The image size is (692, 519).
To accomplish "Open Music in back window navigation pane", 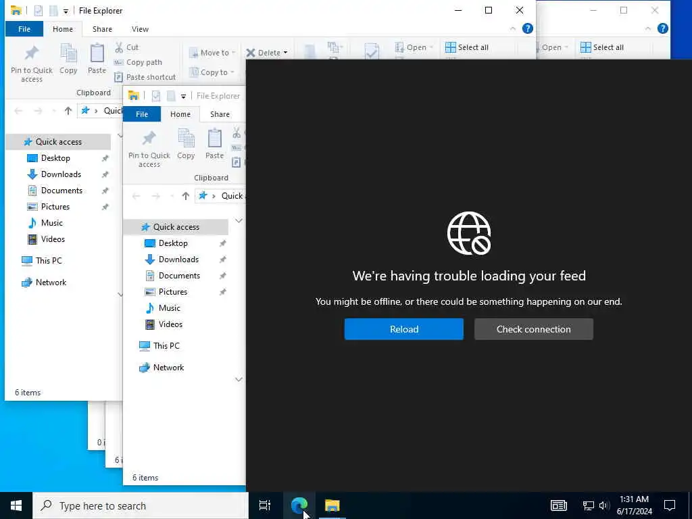I will pos(51,223).
